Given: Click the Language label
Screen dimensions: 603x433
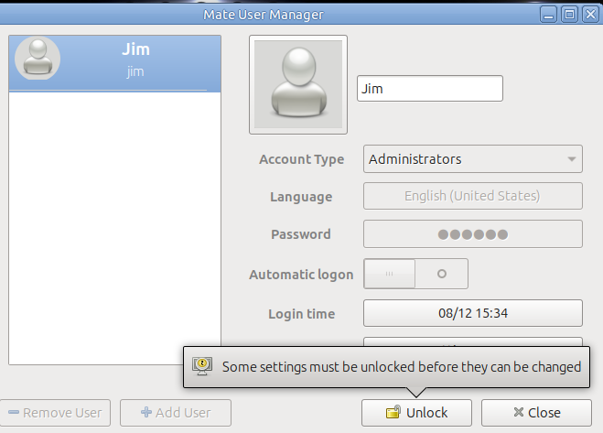Looking at the screenshot, I should click(x=301, y=197).
